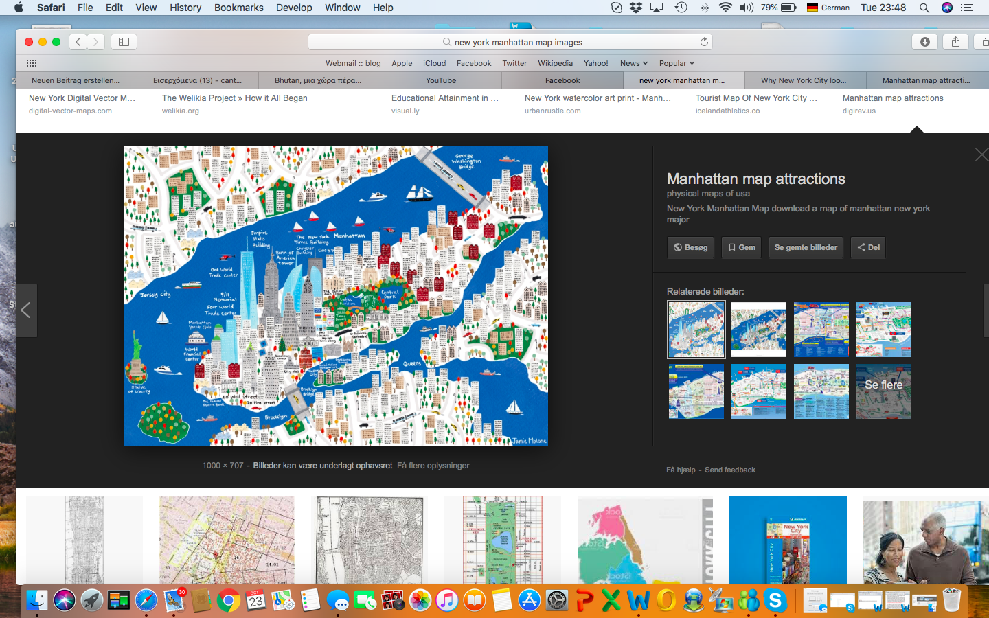Click the volume menu bar icon
This screenshot has height=618, width=989.
(747, 8)
